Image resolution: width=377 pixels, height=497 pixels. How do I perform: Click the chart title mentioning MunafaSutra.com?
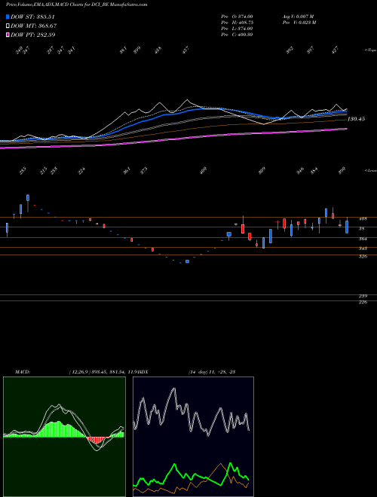click(76, 5)
